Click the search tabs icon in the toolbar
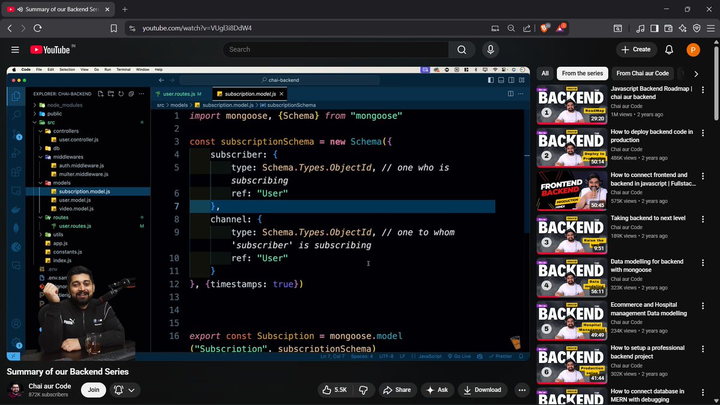The width and height of the screenshot is (720, 405). (x=617, y=28)
